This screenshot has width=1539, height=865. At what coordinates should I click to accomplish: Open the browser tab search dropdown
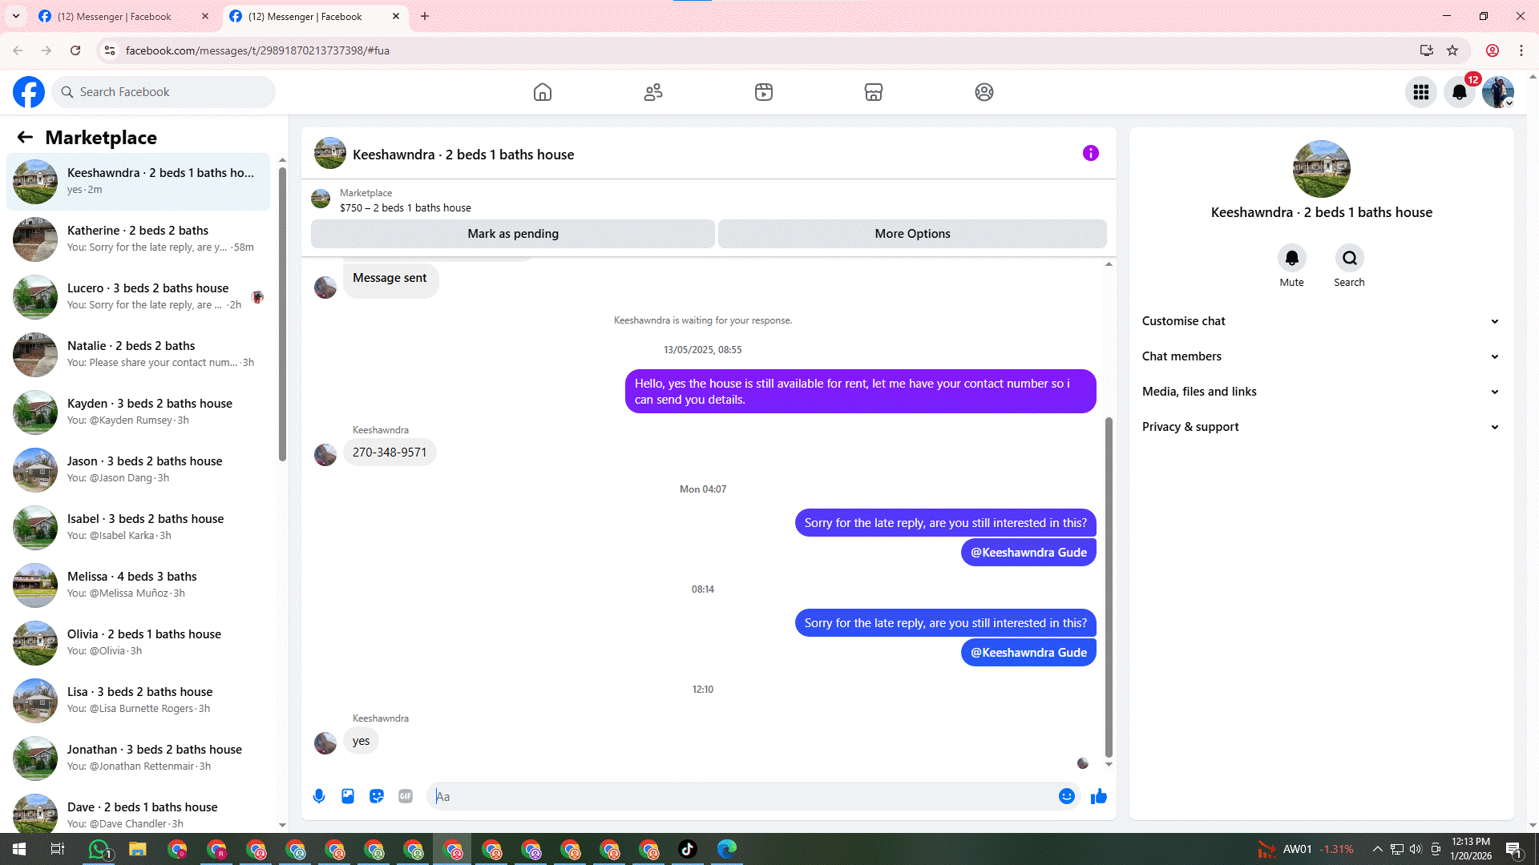click(16, 16)
